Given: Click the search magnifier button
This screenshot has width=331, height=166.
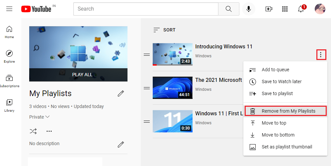Looking at the screenshot, I should pyautogui.click(x=229, y=9).
